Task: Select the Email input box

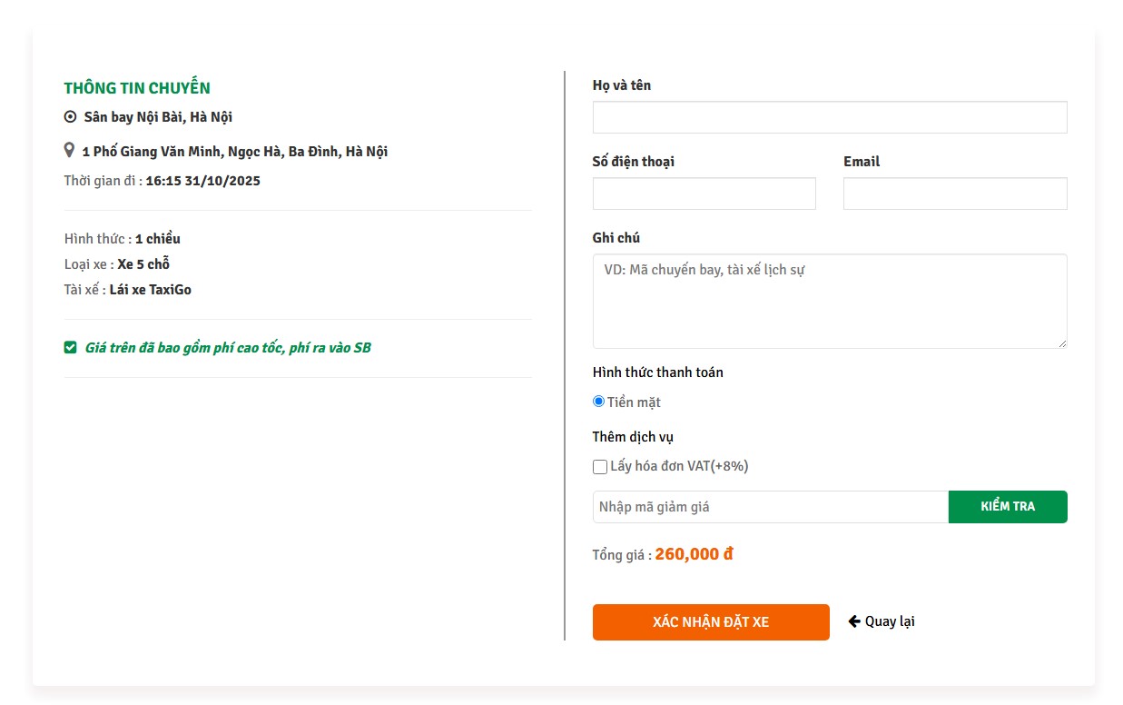Action: 954,194
